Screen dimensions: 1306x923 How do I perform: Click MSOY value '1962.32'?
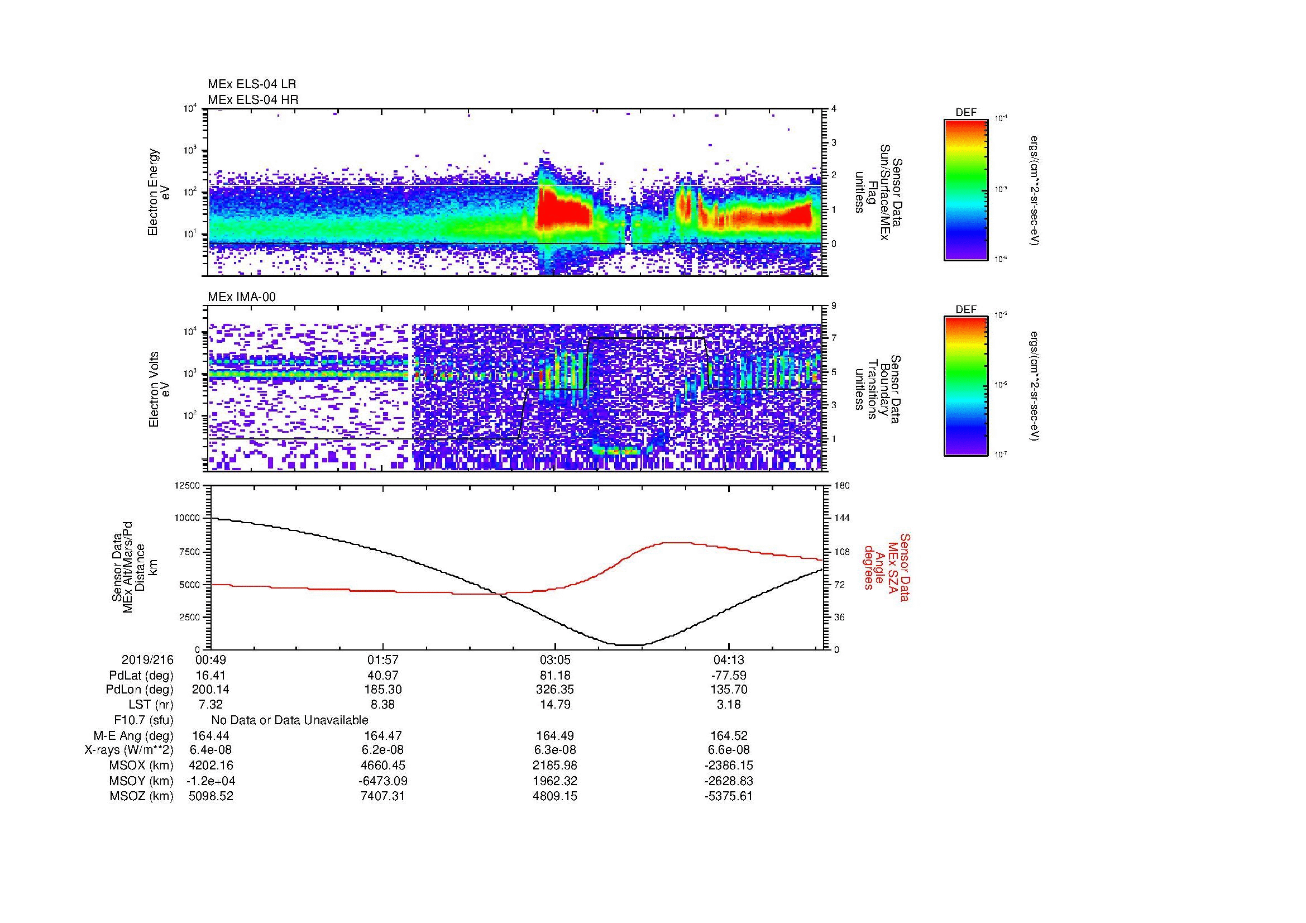coord(555,781)
